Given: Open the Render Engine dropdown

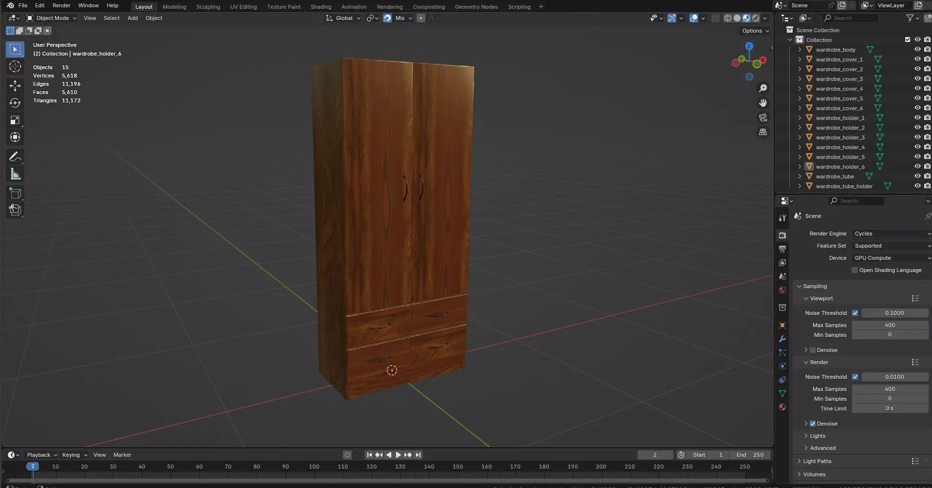Looking at the screenshot, I should pyautogui.click(x=892, y=234).
